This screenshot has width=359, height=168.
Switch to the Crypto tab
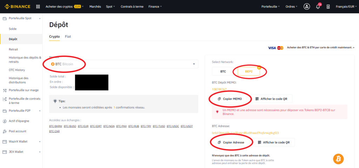(x=54, y=36)
